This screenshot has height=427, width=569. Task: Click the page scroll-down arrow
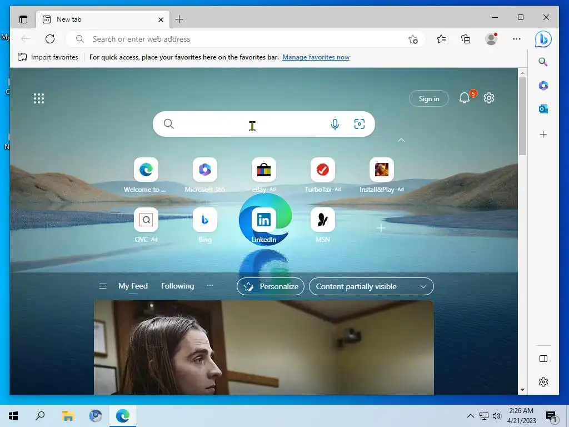click(522, 390)
